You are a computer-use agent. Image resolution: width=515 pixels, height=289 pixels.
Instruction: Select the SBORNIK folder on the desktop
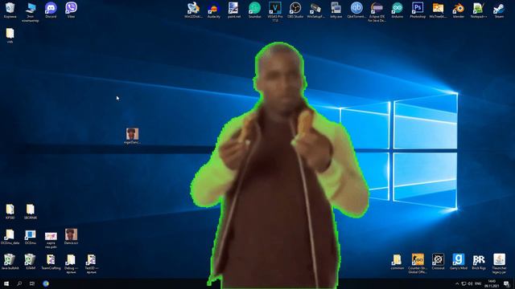pos(31,212)
